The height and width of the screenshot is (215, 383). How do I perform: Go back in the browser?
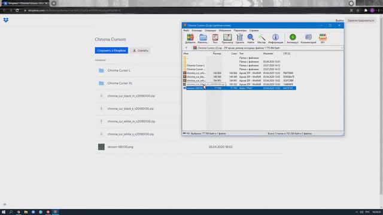pos(4,11)
